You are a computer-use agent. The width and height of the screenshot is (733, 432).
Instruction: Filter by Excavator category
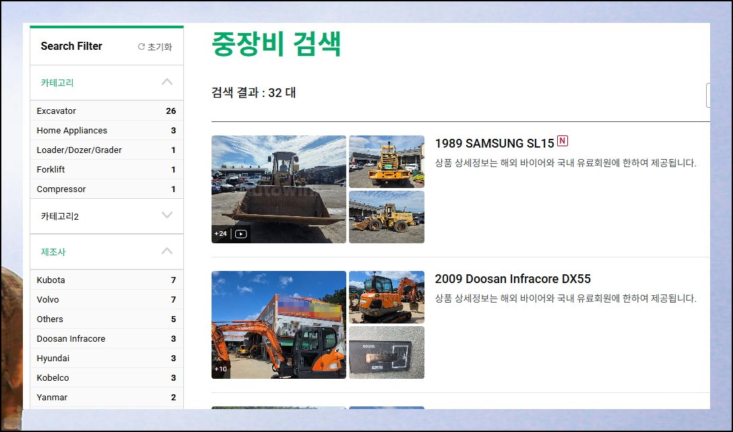coord(106,111)
